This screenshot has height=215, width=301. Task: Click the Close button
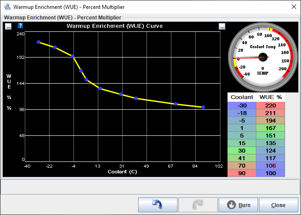point(278,205)
